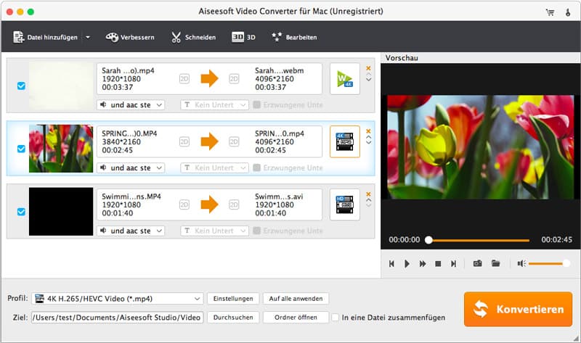Click the Datei hinzufügen toolbar button
Viewport: 581px width, 343px height.
[45, 37]
